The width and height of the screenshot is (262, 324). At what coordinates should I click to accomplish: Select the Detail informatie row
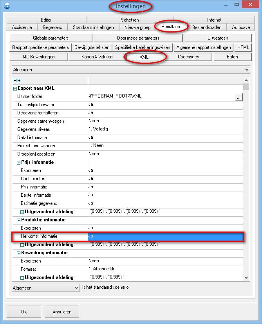click(128, 138)
